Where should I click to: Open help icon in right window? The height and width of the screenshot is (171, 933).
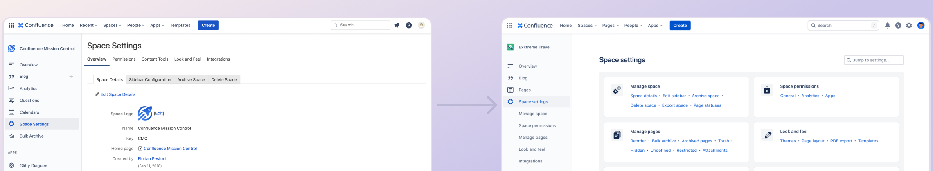tap(898, 25)
